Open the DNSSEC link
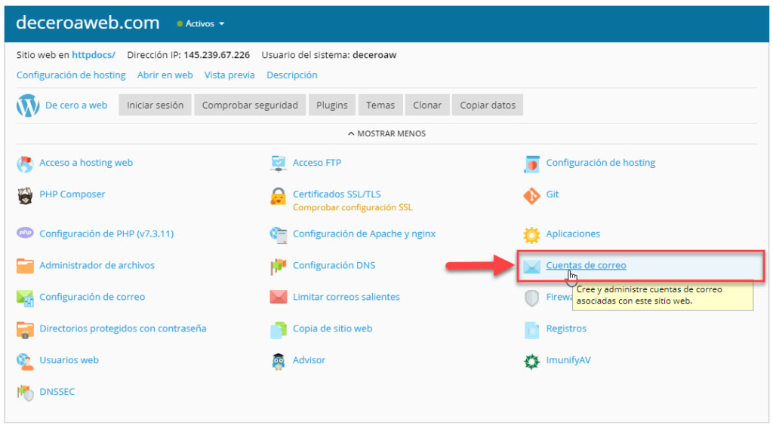The width and height of the screenshot is (773, 443). pos(57,391)
